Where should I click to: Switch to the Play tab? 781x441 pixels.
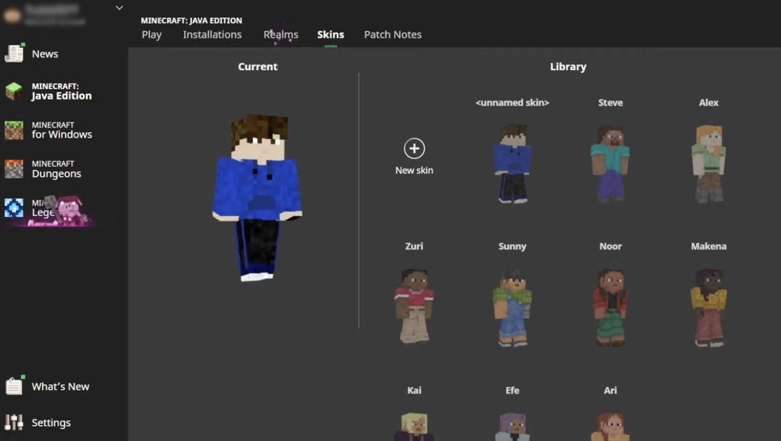pos(152,35)
